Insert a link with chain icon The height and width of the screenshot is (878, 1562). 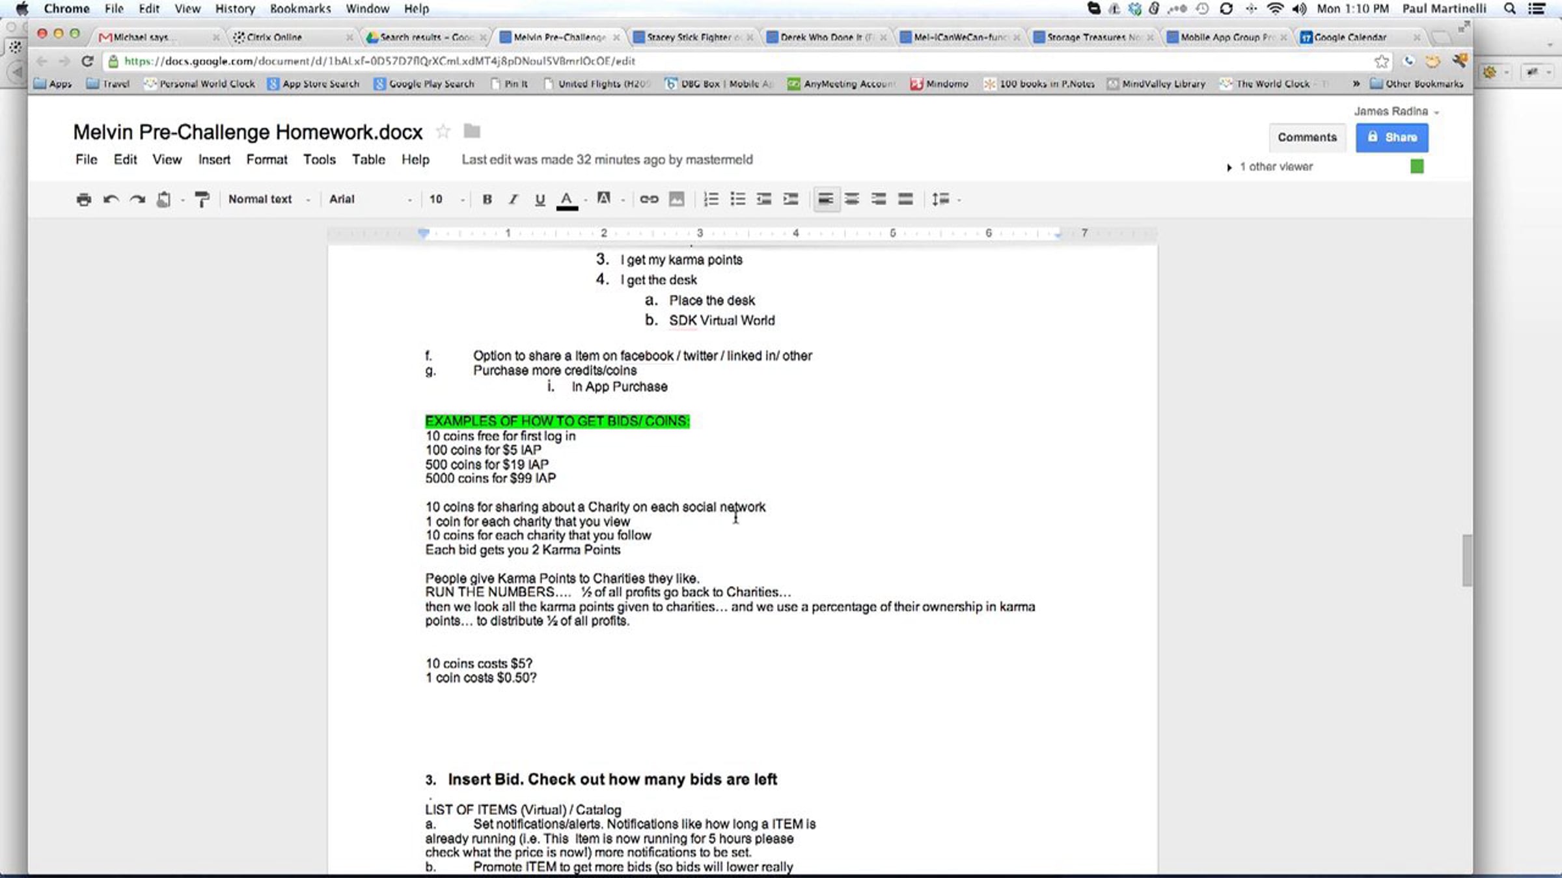pyautogui.click(x=649, y=199)
